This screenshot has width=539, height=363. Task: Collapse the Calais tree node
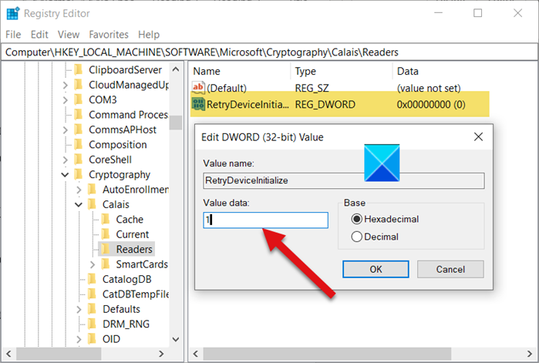click(79, 205)
